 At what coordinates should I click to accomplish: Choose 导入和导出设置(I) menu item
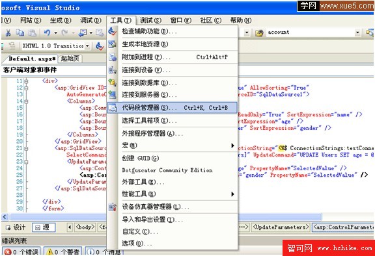pos(172,220)
